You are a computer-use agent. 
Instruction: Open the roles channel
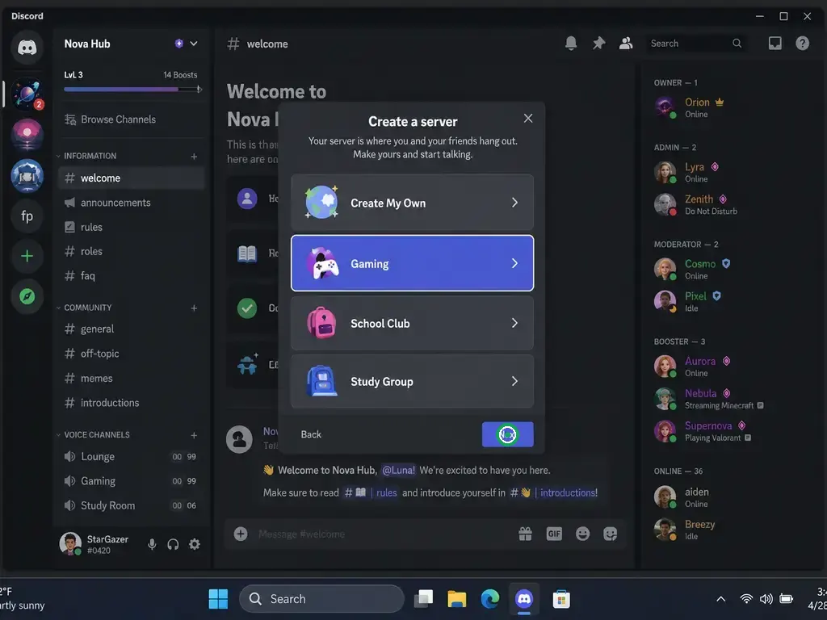(132, 252)
